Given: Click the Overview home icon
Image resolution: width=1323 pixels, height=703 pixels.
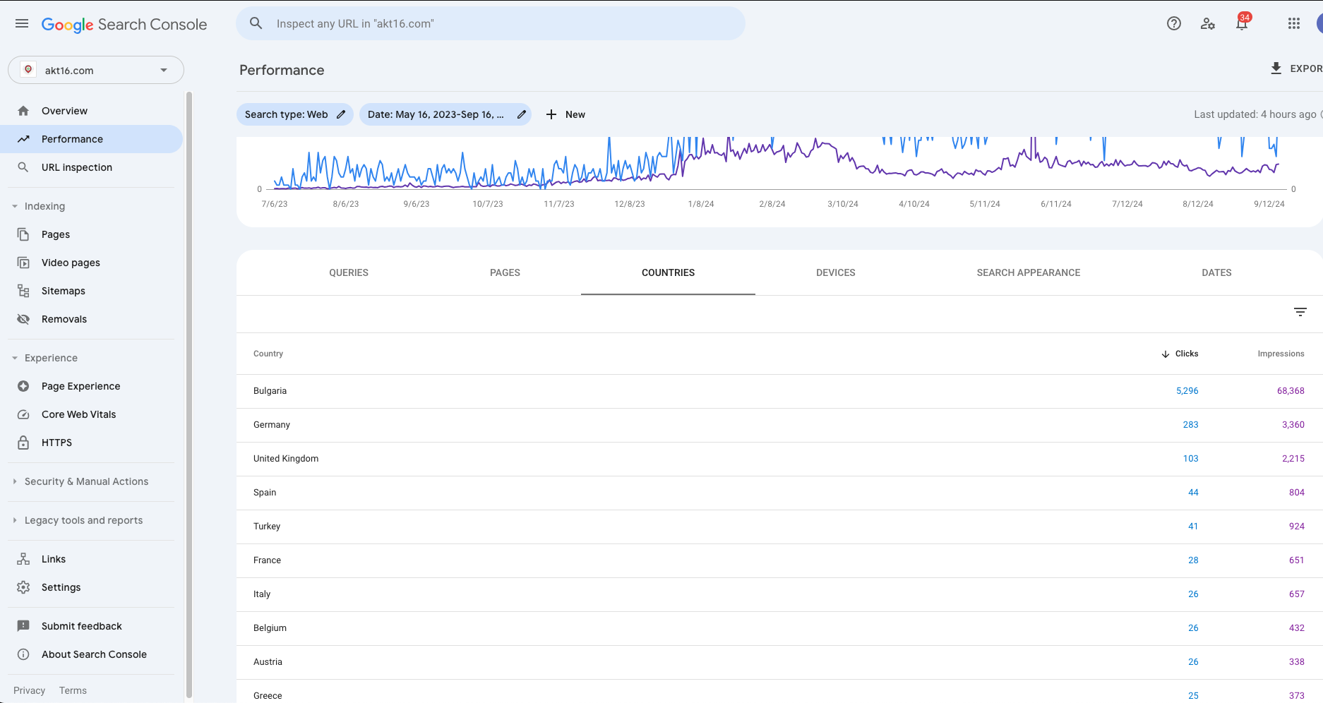Looking at the screenshot, I should pyautogui.click(x=23, y=111).
